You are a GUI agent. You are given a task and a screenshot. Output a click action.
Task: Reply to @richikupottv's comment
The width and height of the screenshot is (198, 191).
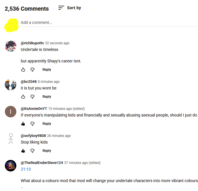click(47, 70)
